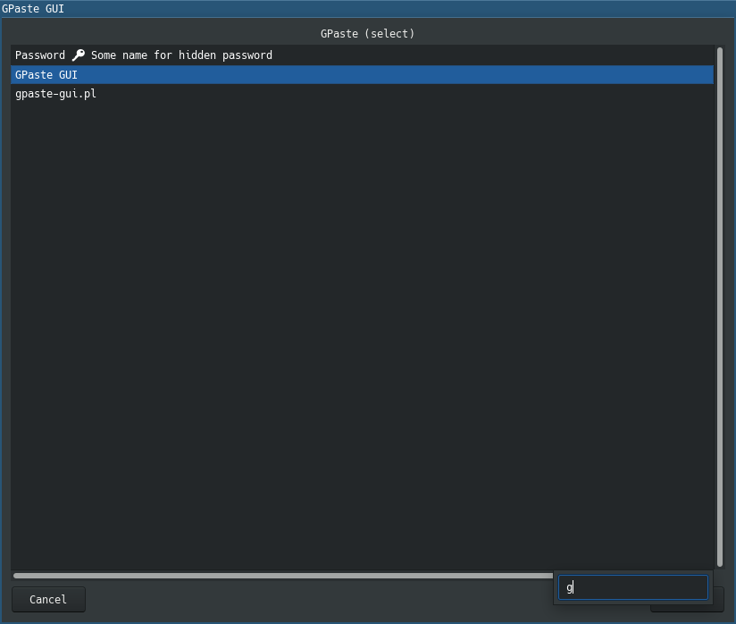Focus the search field containing g
Screen dimensions: 736x624
[x=632, y=587]
